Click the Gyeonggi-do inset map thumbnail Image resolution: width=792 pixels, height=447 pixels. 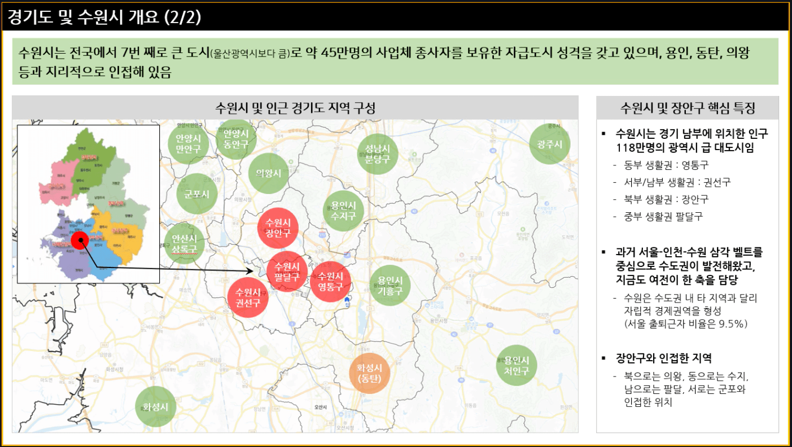pos(89,203)
